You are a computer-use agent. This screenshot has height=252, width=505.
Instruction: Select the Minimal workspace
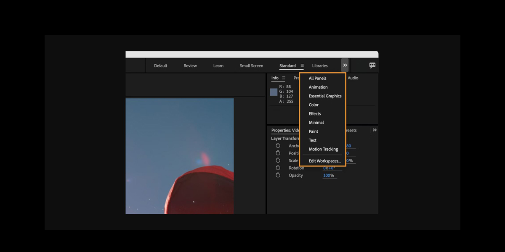316,122
